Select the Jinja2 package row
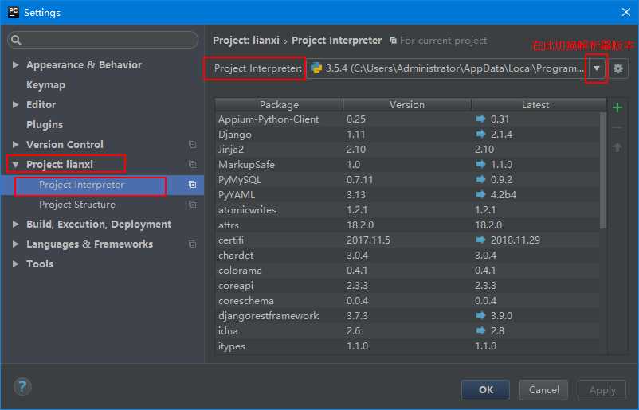Screen dimensions: 639x410 click(408, 150)
